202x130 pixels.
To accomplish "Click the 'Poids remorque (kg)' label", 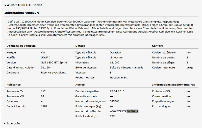I will click(88, 106).
